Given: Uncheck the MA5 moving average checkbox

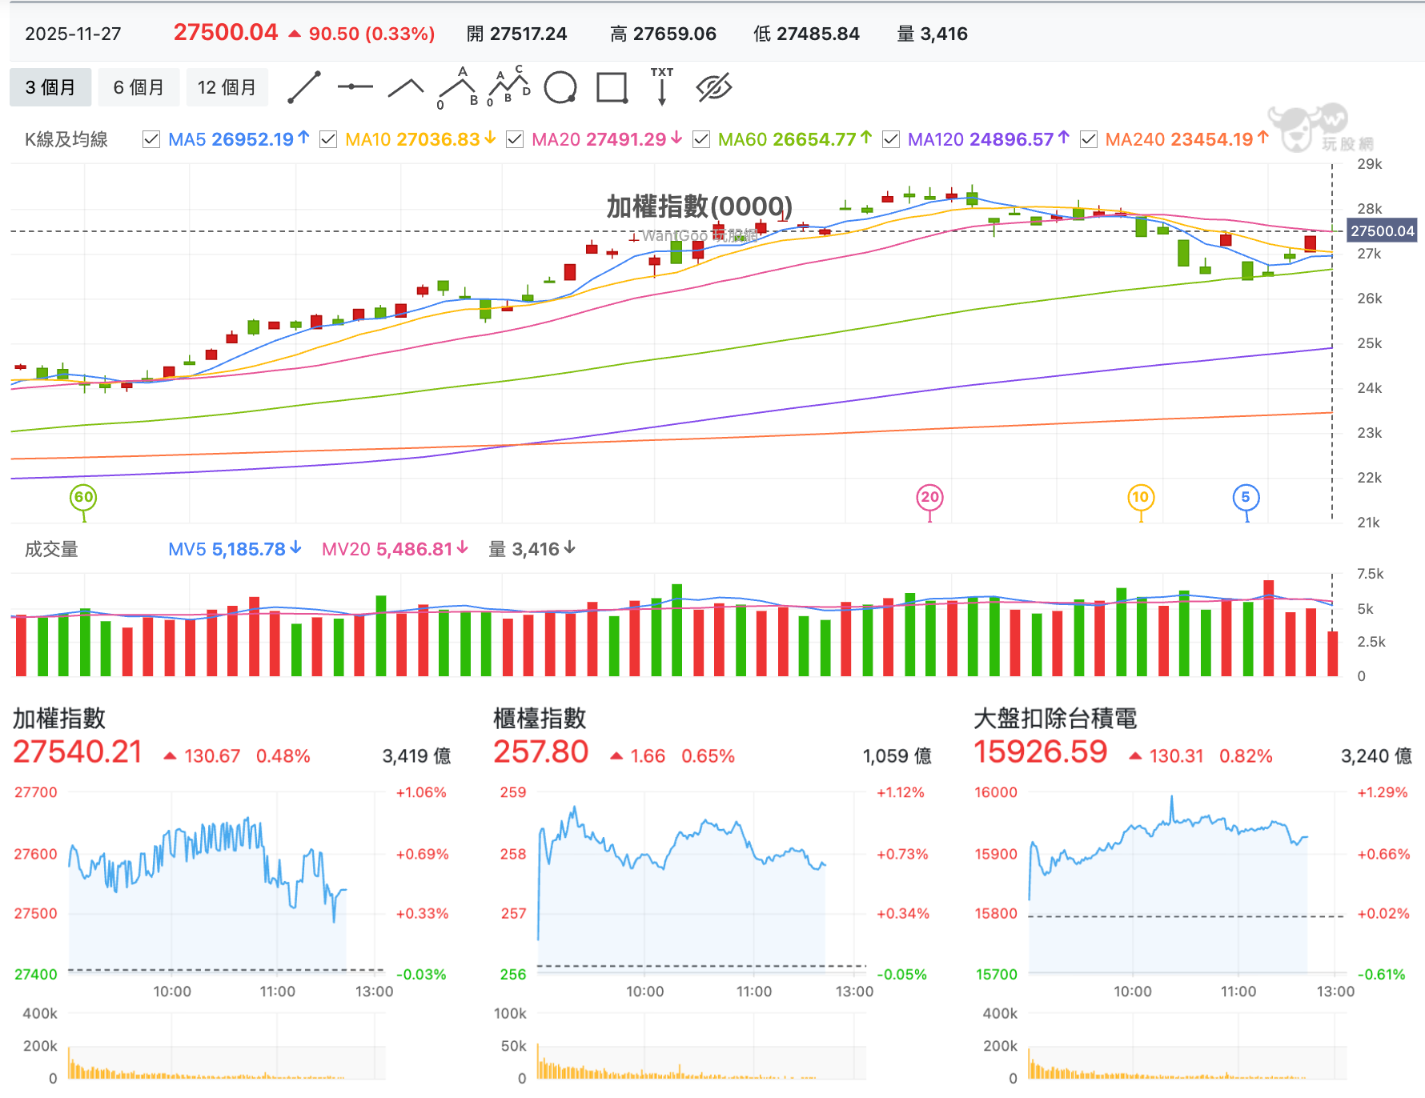Looking at the screenshot, I should [x=151, y=139].
